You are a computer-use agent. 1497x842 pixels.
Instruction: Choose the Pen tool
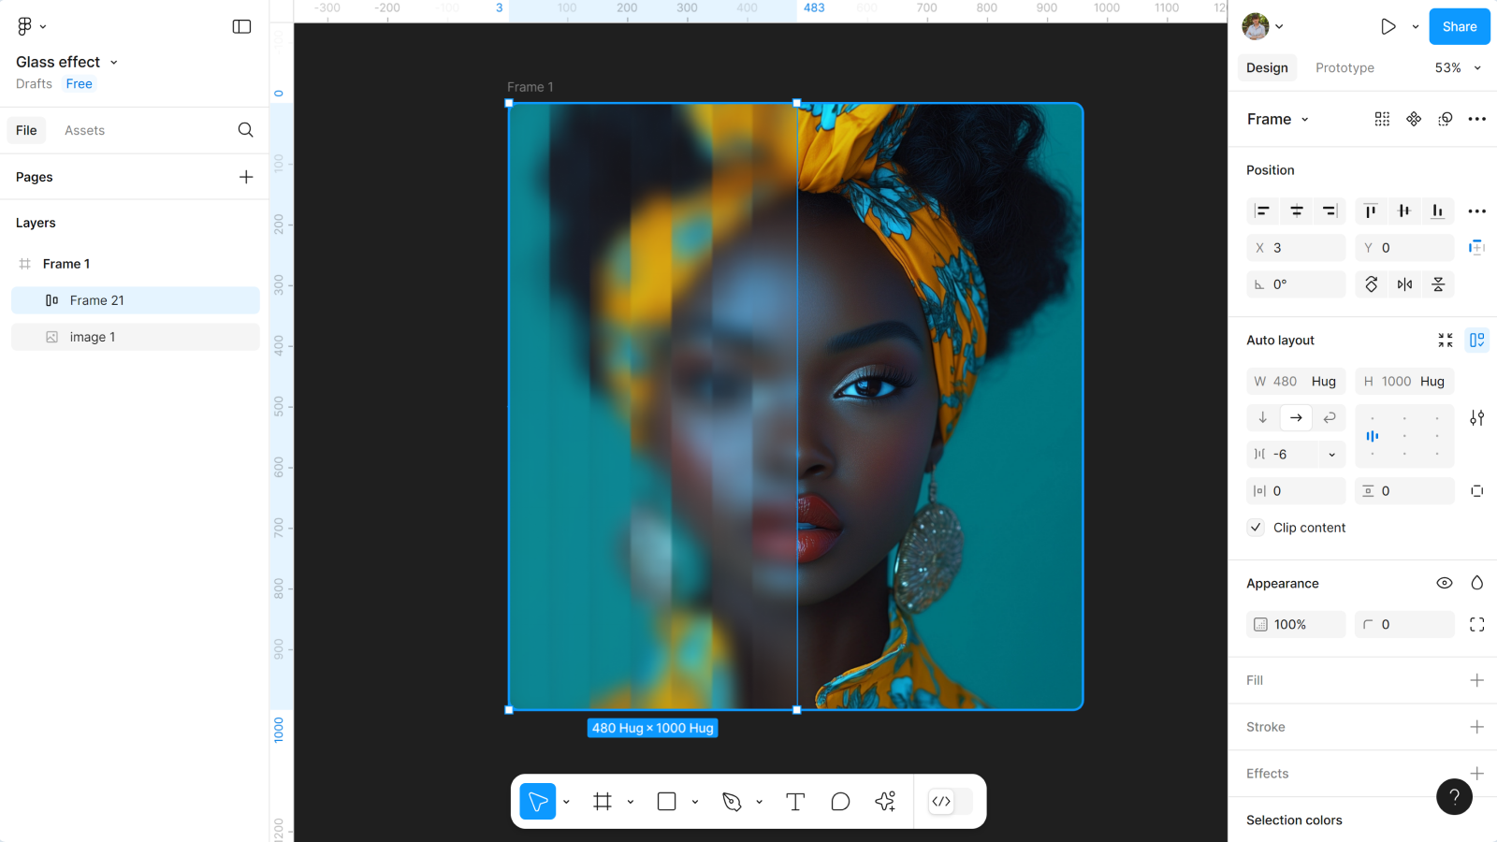click(x=732, y=802)
